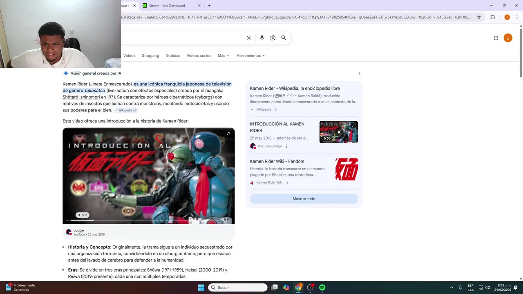523x294 pixels.
Task: Open Kamen Rider Wiki - Fandom link
Action: (277, 161)
